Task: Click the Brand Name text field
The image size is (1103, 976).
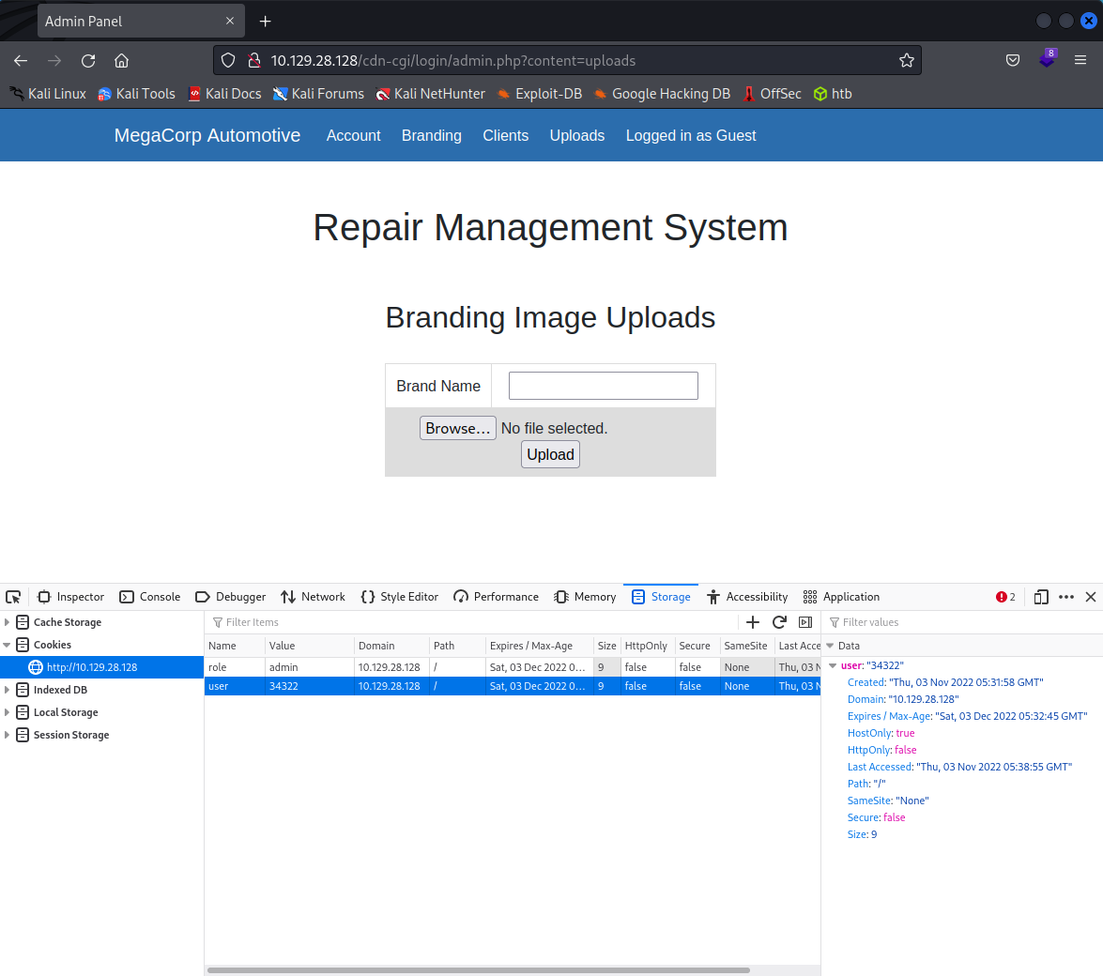Action: pyautogui.click(x=603, y=386)
